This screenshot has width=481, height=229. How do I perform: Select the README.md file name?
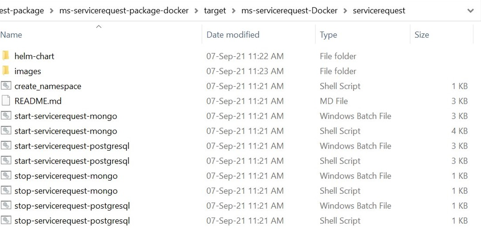[x=38, y=101]
